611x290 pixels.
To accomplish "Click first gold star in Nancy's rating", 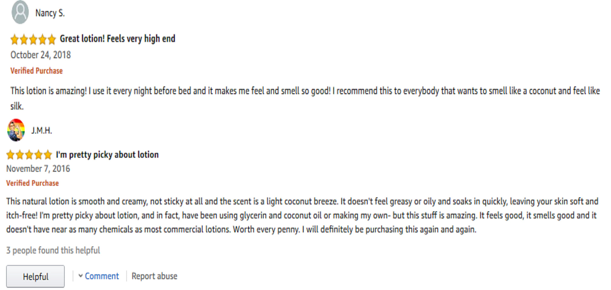I will 15,40.
